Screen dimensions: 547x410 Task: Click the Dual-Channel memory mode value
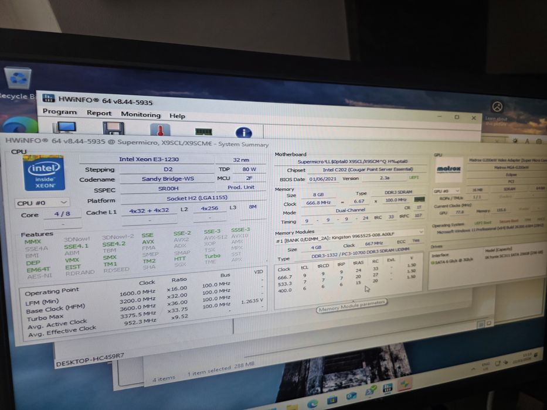tap(350, 210)
